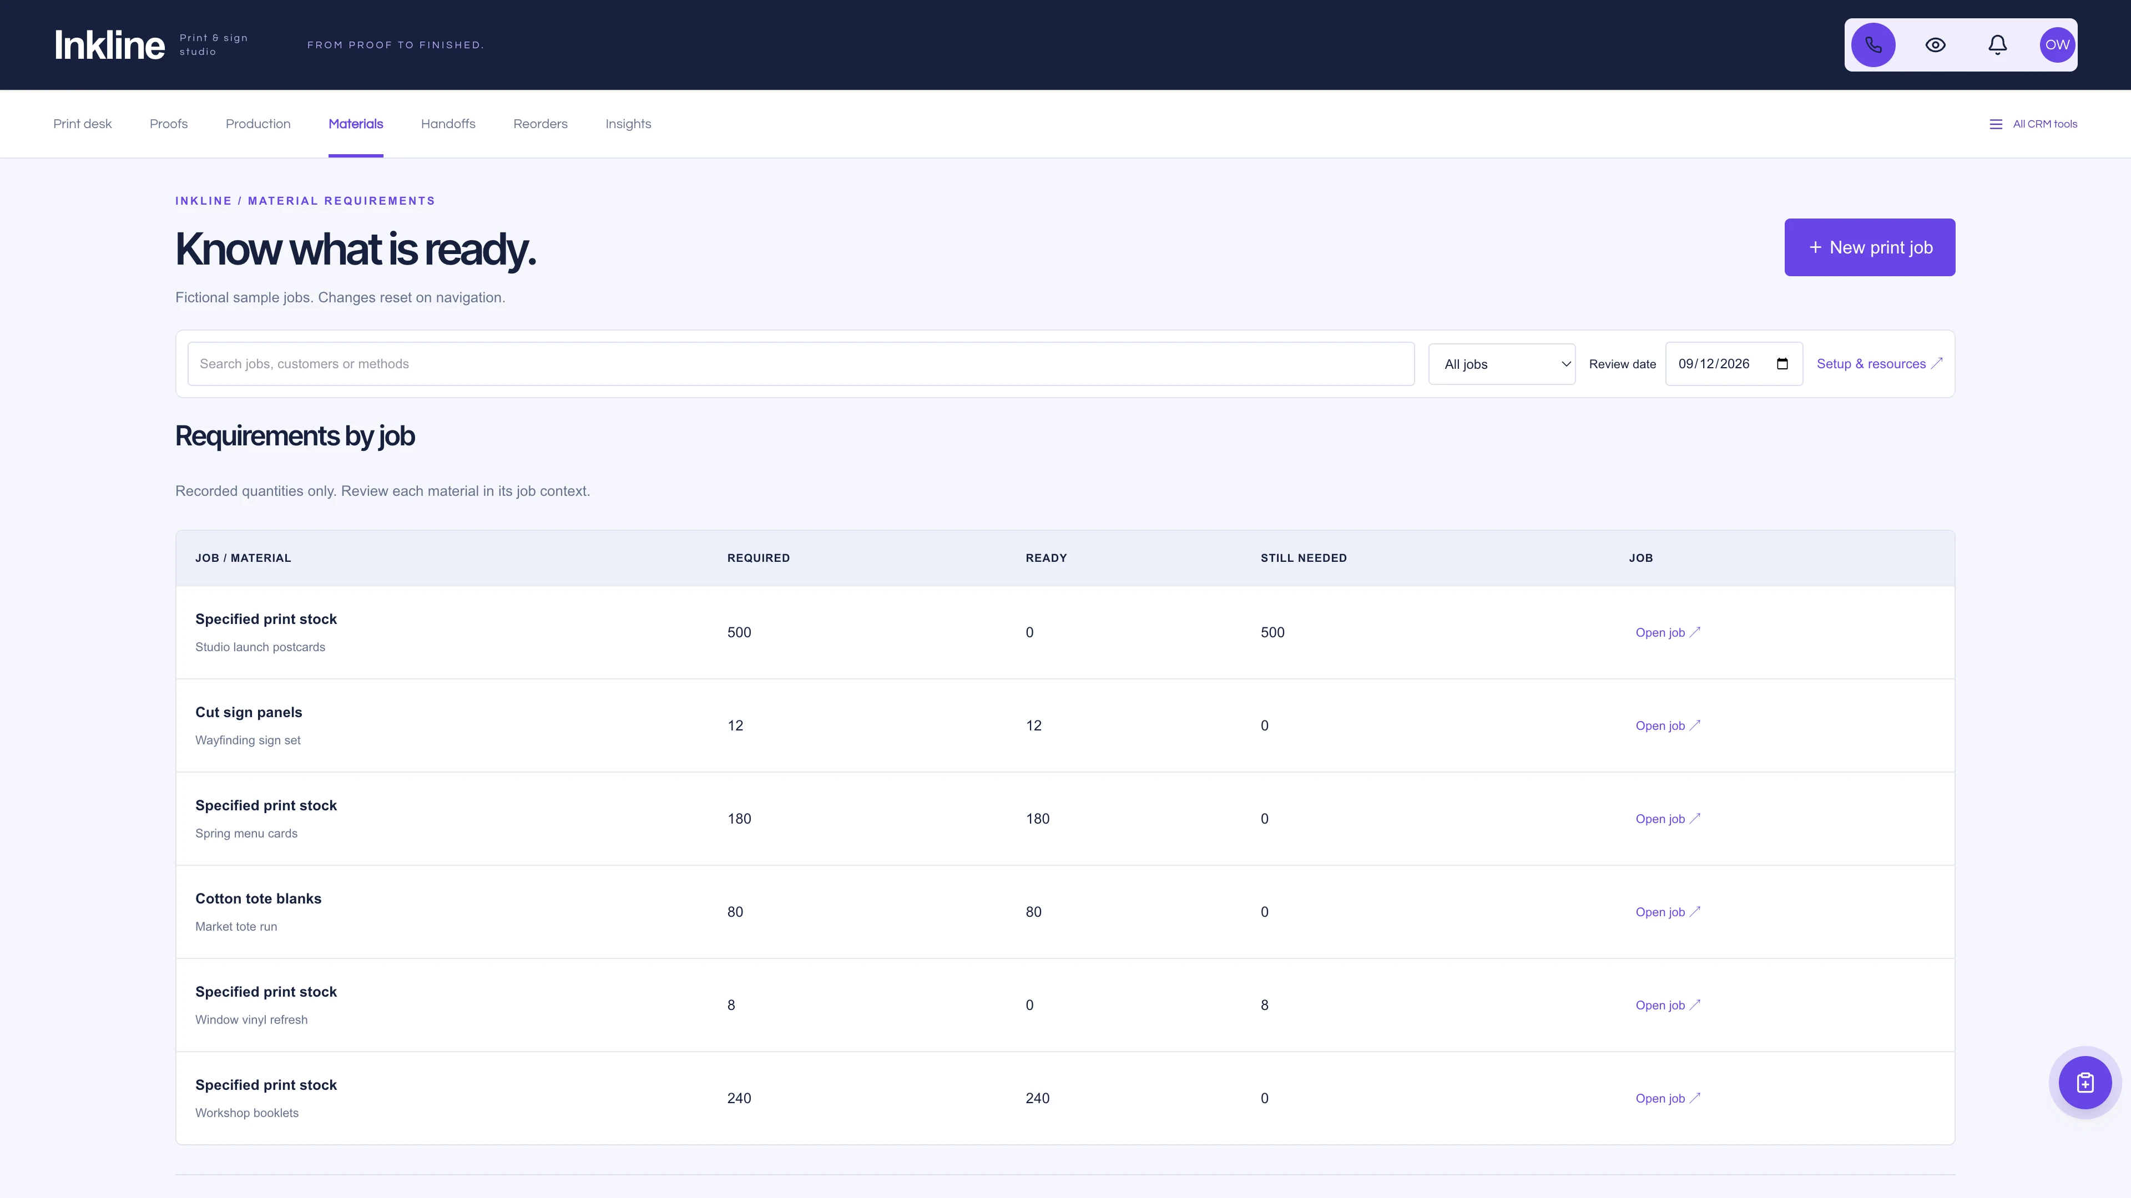Focus the search jobs input field

coord(801,364)
